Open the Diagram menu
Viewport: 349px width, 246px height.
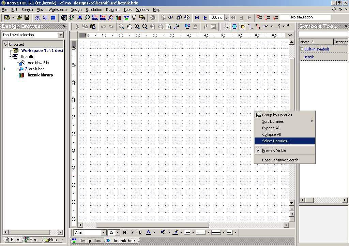tap(112, 10)
